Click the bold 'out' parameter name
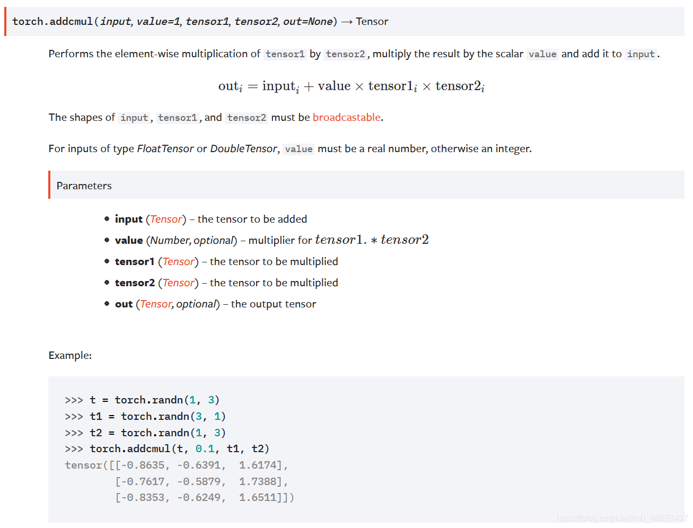 (124, 304)
